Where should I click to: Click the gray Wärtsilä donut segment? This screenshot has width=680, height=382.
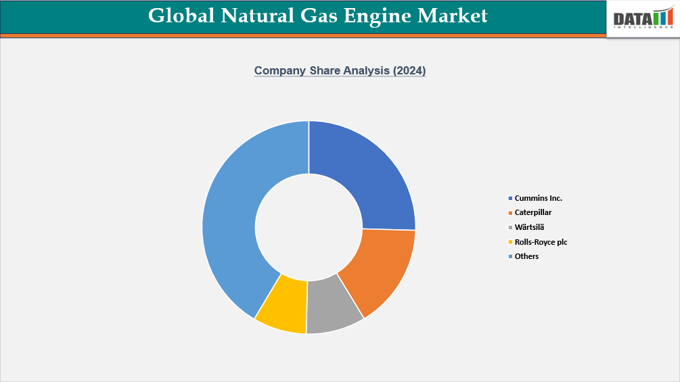pyautogui.click(x=332, y=308)
